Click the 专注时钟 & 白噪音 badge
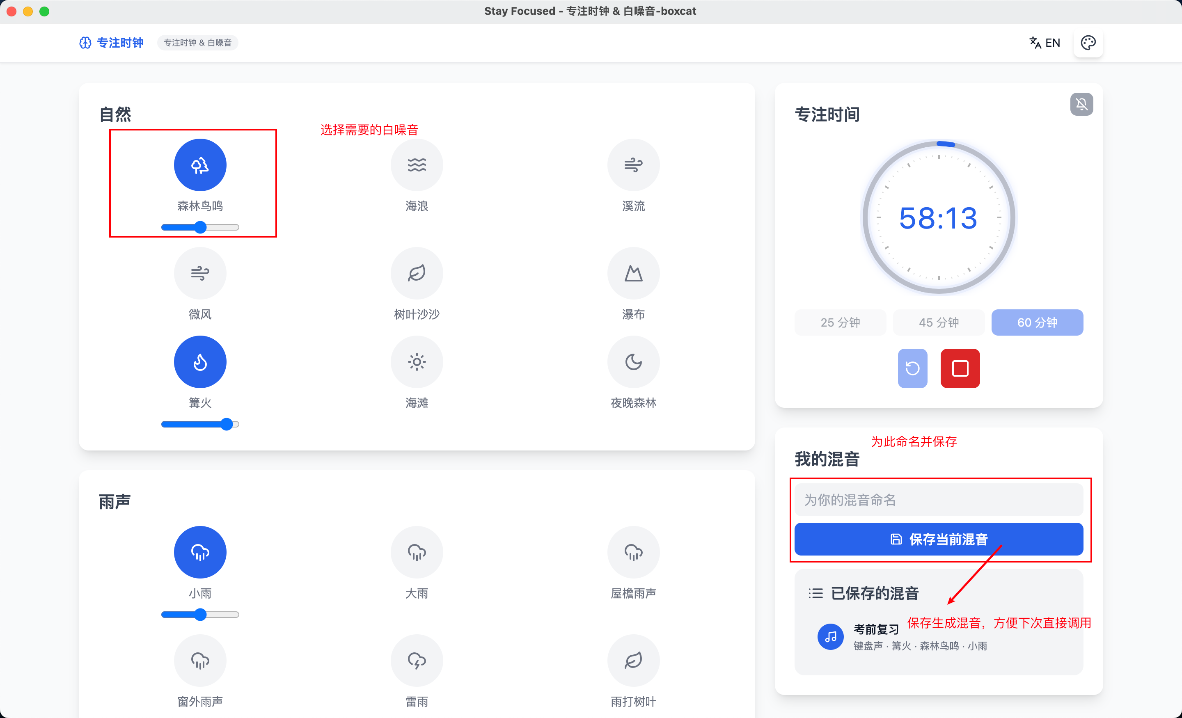Viewport: 1182px width, 718px height. pyautogui.click(x=198, y=43)
